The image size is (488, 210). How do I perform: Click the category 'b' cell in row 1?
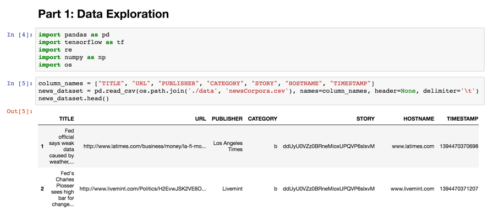(x=276, y=146)
